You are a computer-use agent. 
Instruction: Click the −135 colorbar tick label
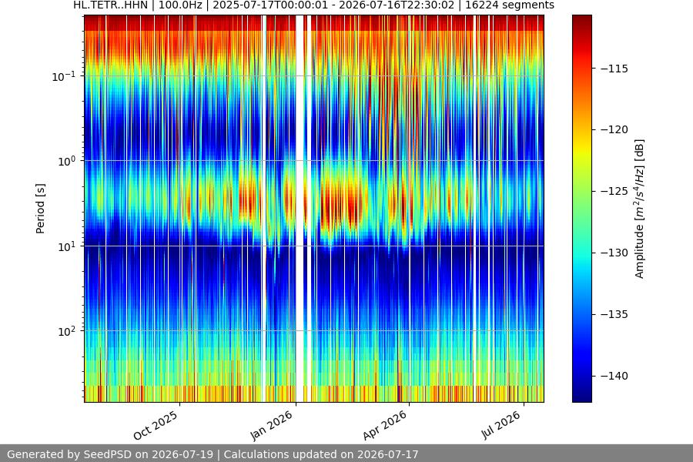tap(614, 314)
